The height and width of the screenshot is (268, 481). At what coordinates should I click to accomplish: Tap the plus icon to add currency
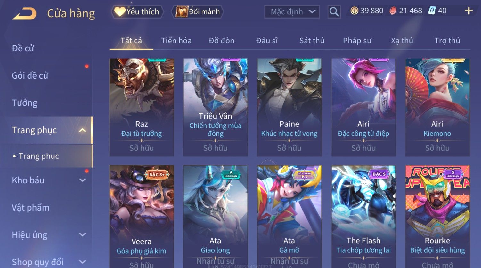coord(469,11)
